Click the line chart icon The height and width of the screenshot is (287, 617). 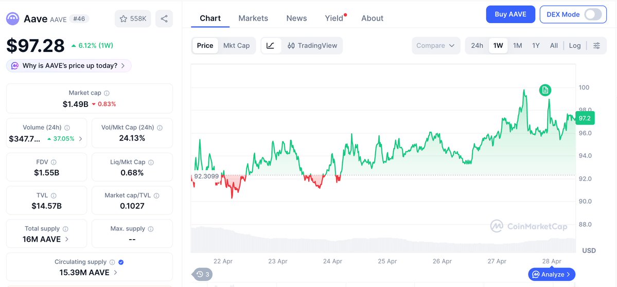click(271, 45)
